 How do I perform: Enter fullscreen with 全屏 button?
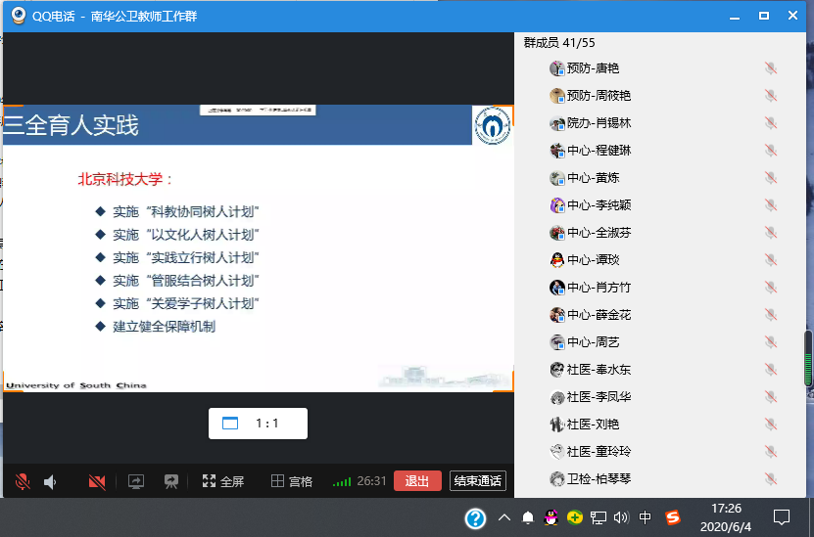(222, 481)
